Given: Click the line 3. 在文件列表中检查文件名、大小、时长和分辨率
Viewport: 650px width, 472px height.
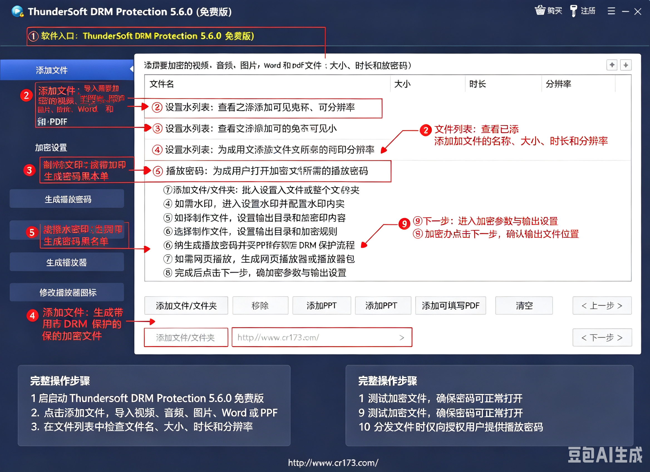Looking at the screenshot, I should tap(142, 427).
